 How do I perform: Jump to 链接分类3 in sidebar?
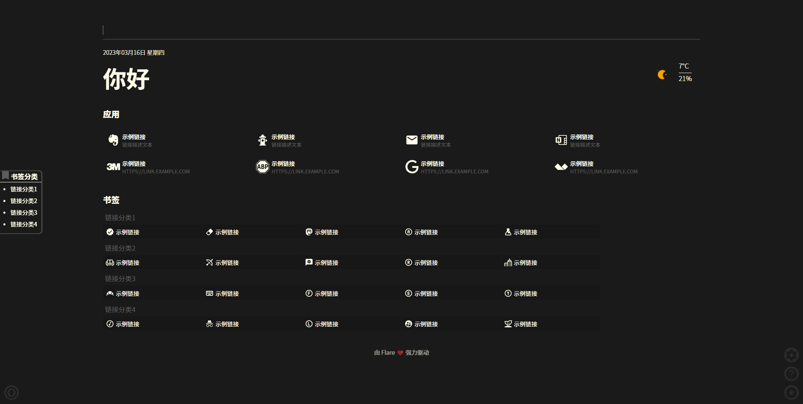(24, 213)
